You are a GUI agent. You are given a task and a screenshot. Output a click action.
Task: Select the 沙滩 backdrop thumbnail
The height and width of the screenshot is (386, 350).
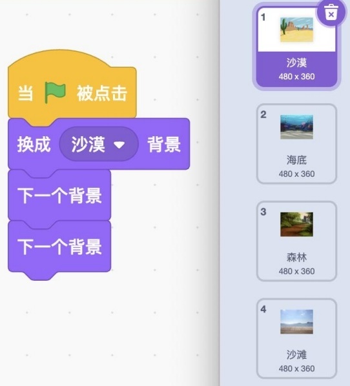(297, 338)
